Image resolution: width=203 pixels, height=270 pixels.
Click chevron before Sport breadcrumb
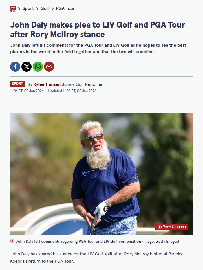click(19, 9)
